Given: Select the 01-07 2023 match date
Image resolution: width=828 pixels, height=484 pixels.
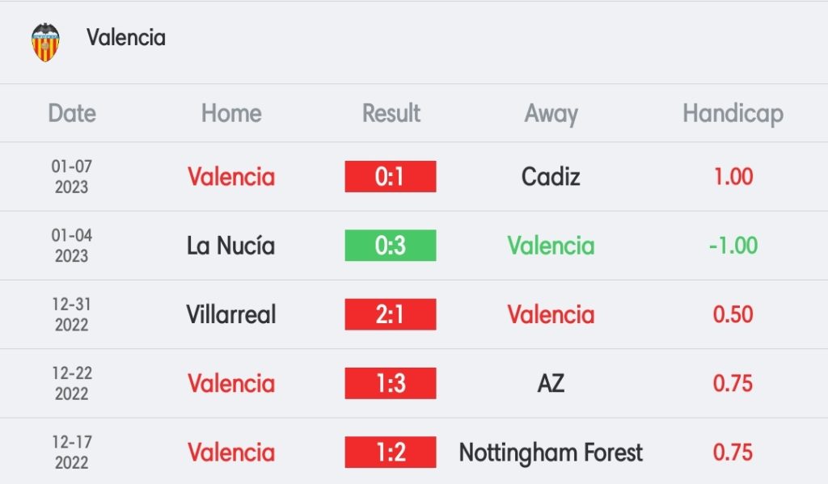Looking at the screenshot, I should (72, 176).
